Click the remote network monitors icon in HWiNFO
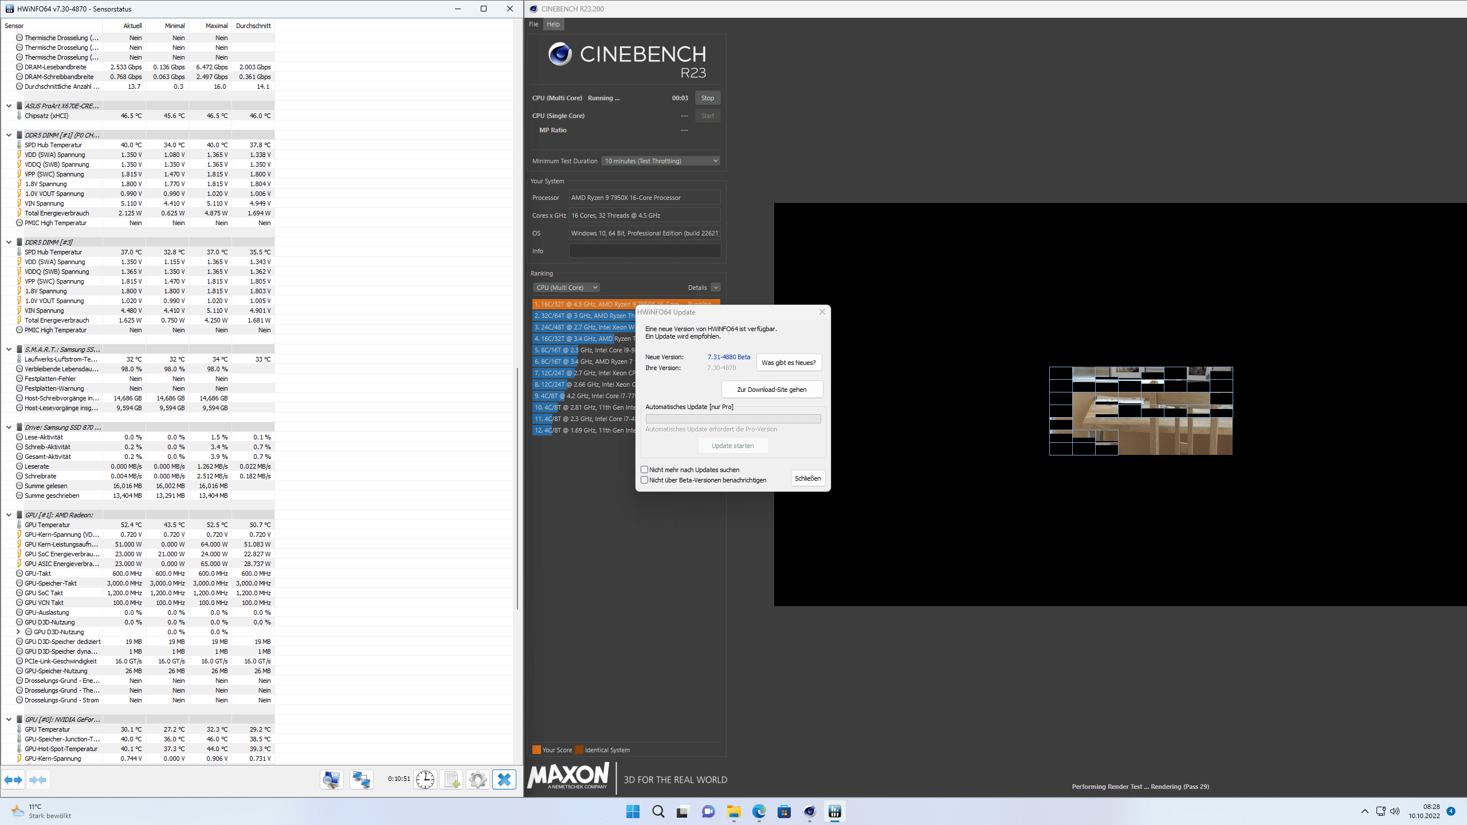Image resolution: width=1467 pixels, height=825 pixels. point(361,780)
